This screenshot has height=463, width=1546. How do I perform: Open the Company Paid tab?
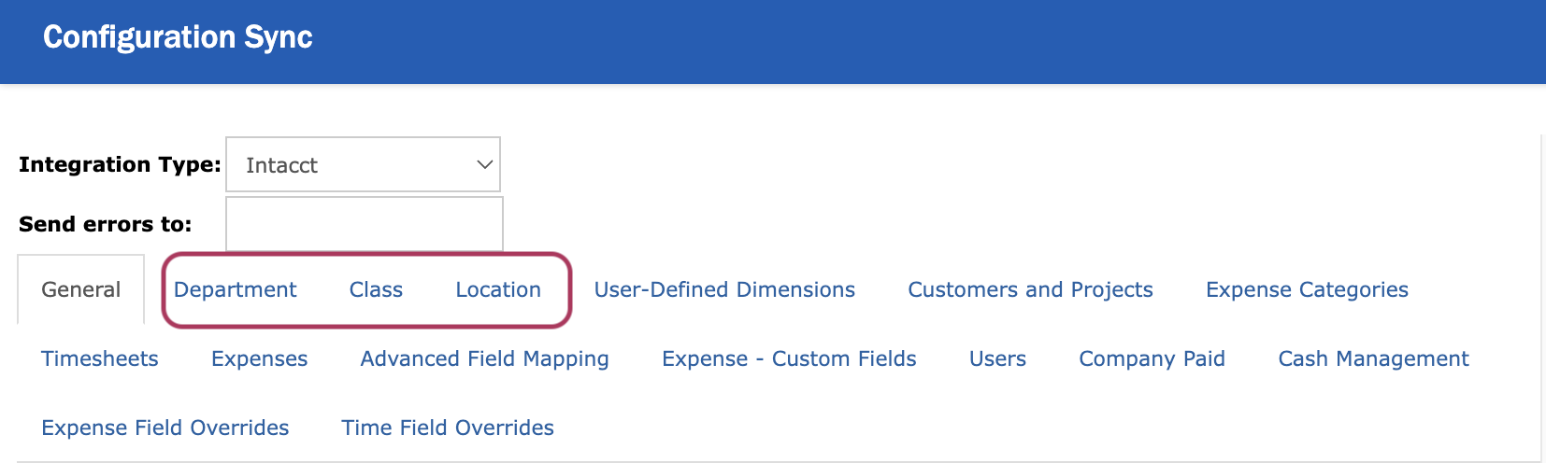click(x=1152, y=359)
